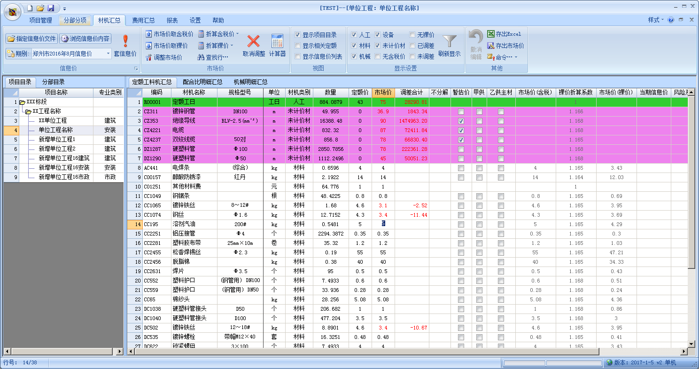Viewport: 699px width, 369px height.
Task: Export with 存出Excel
Action: 504,34
